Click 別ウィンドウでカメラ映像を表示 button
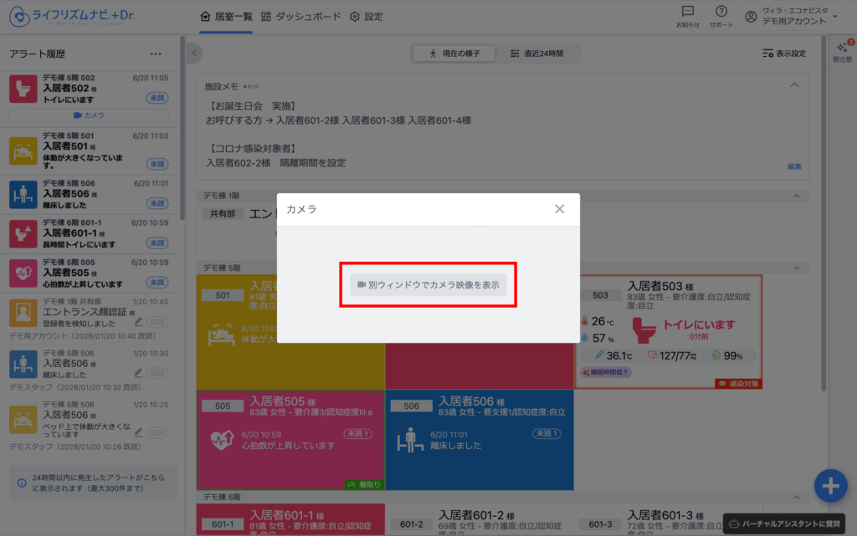The width and height of the screenshot is (857, 536). coord(428,285)
